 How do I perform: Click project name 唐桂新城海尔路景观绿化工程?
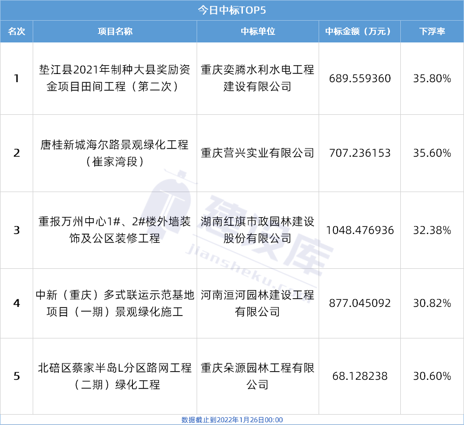coord(115,153)
